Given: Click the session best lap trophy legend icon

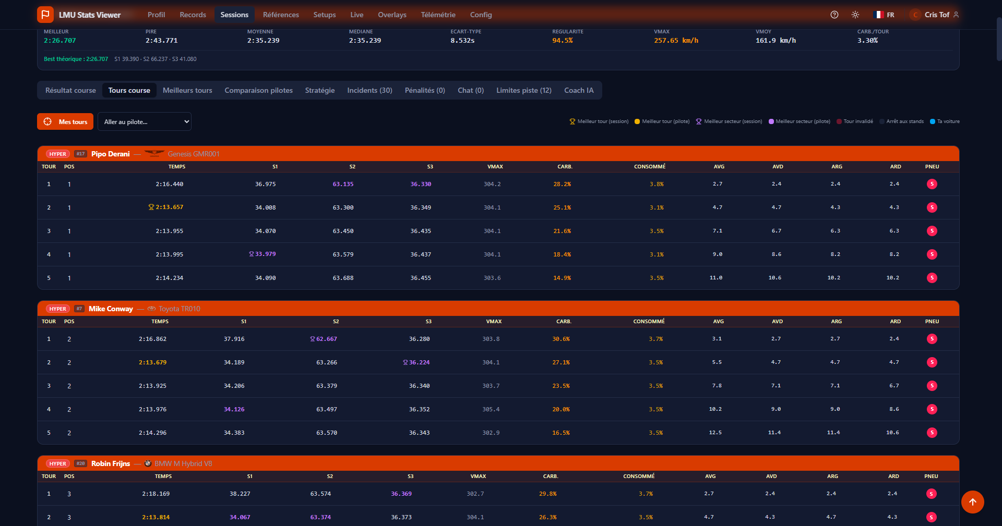Looking at the screenshot, I should [x=572, y=121].
